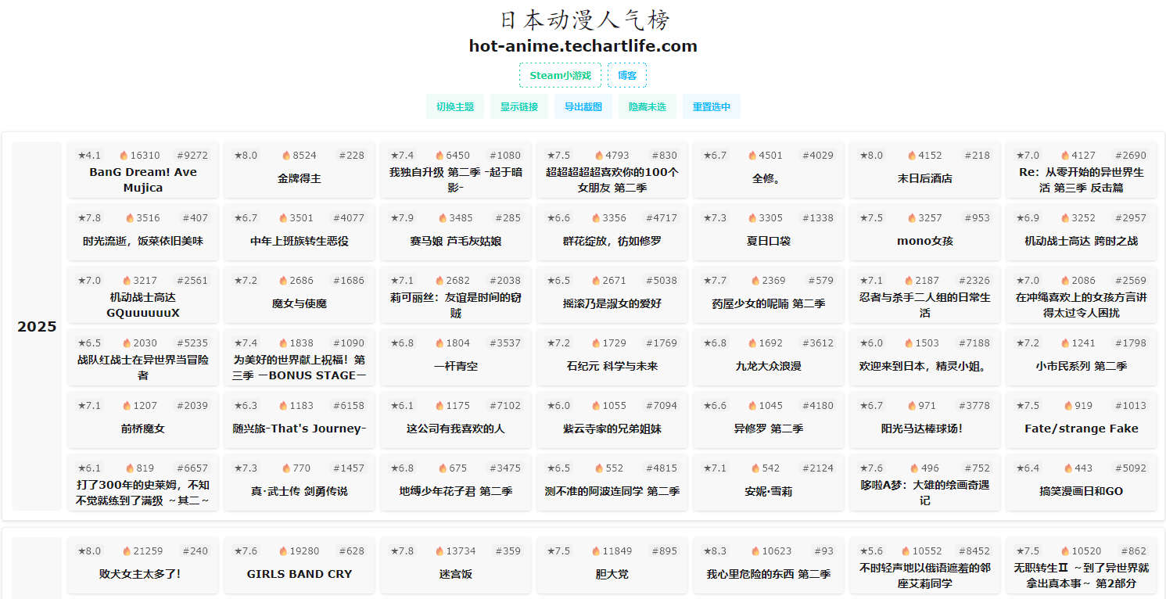Click the flame icon beside 1804

[439, 343]
